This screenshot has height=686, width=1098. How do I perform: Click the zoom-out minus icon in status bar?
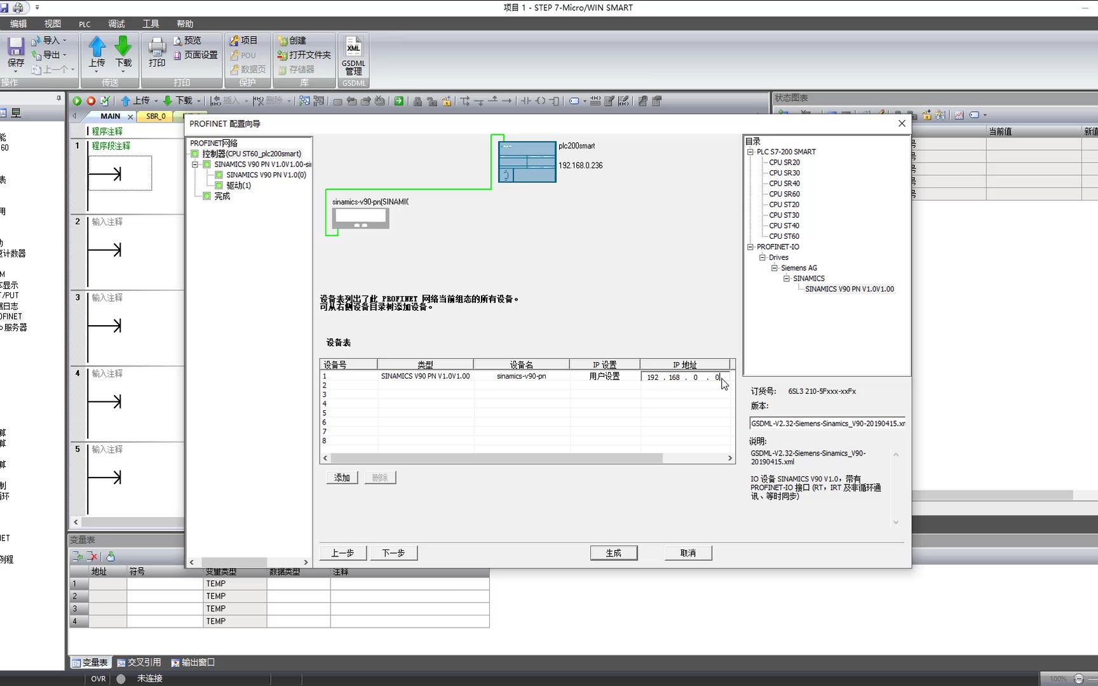1078,678
